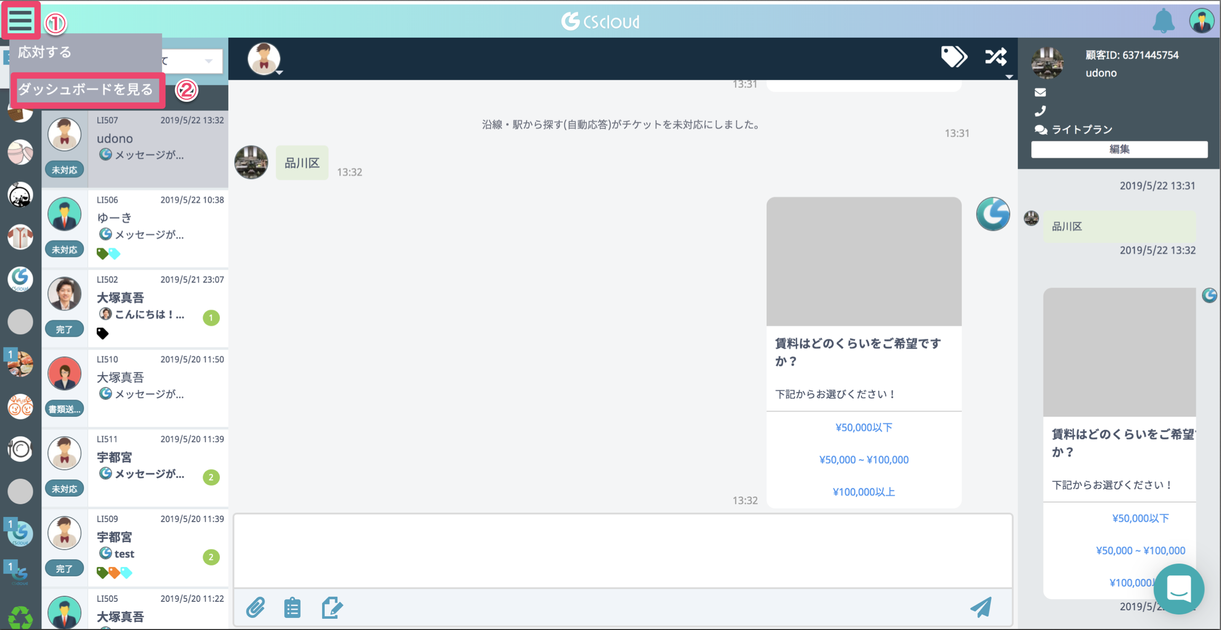1221x630 pixels.
Task: Select sidebar account with baseball jersey icon
Action: (x=20, y=237)
